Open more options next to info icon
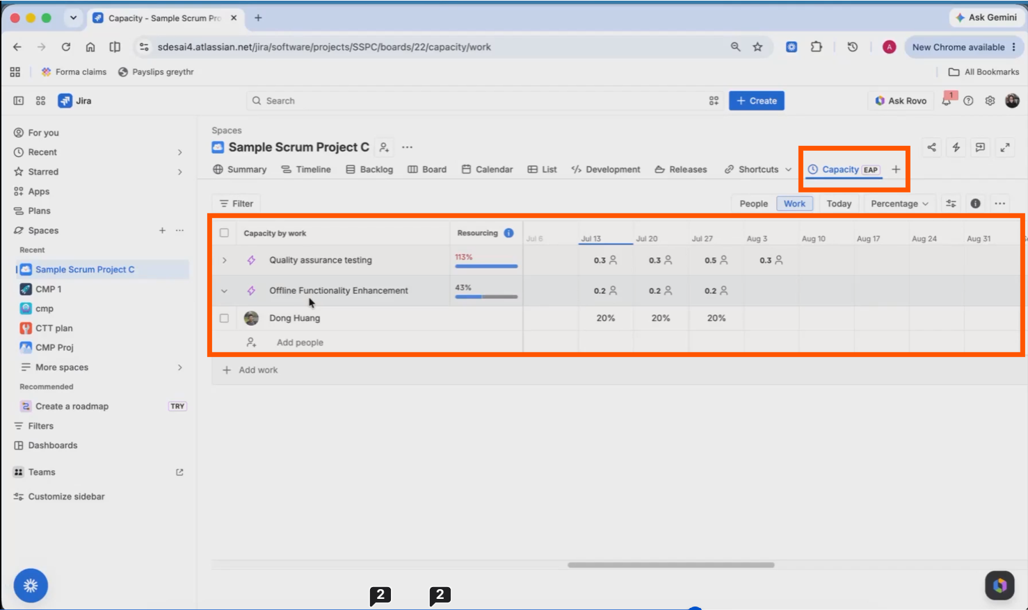 pyautogui.click(x=999, y=204)
